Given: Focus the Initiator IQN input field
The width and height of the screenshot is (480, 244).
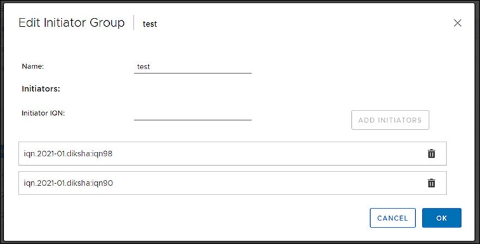Looking at the screenshot, I should coord(192,114).
